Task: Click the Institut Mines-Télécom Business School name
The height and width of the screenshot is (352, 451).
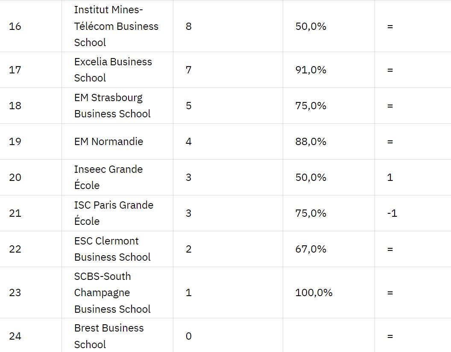Action: pos(116,26)
